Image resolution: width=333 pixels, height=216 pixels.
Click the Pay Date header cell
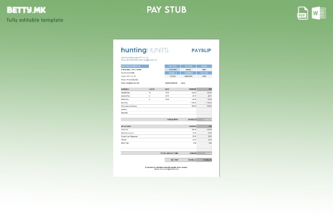click(172, 66)
